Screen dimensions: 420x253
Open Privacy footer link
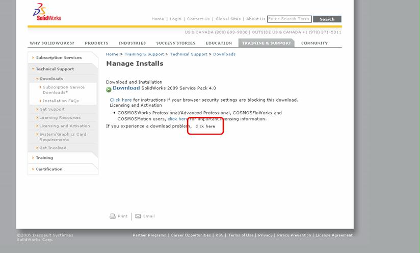[265, 235]
